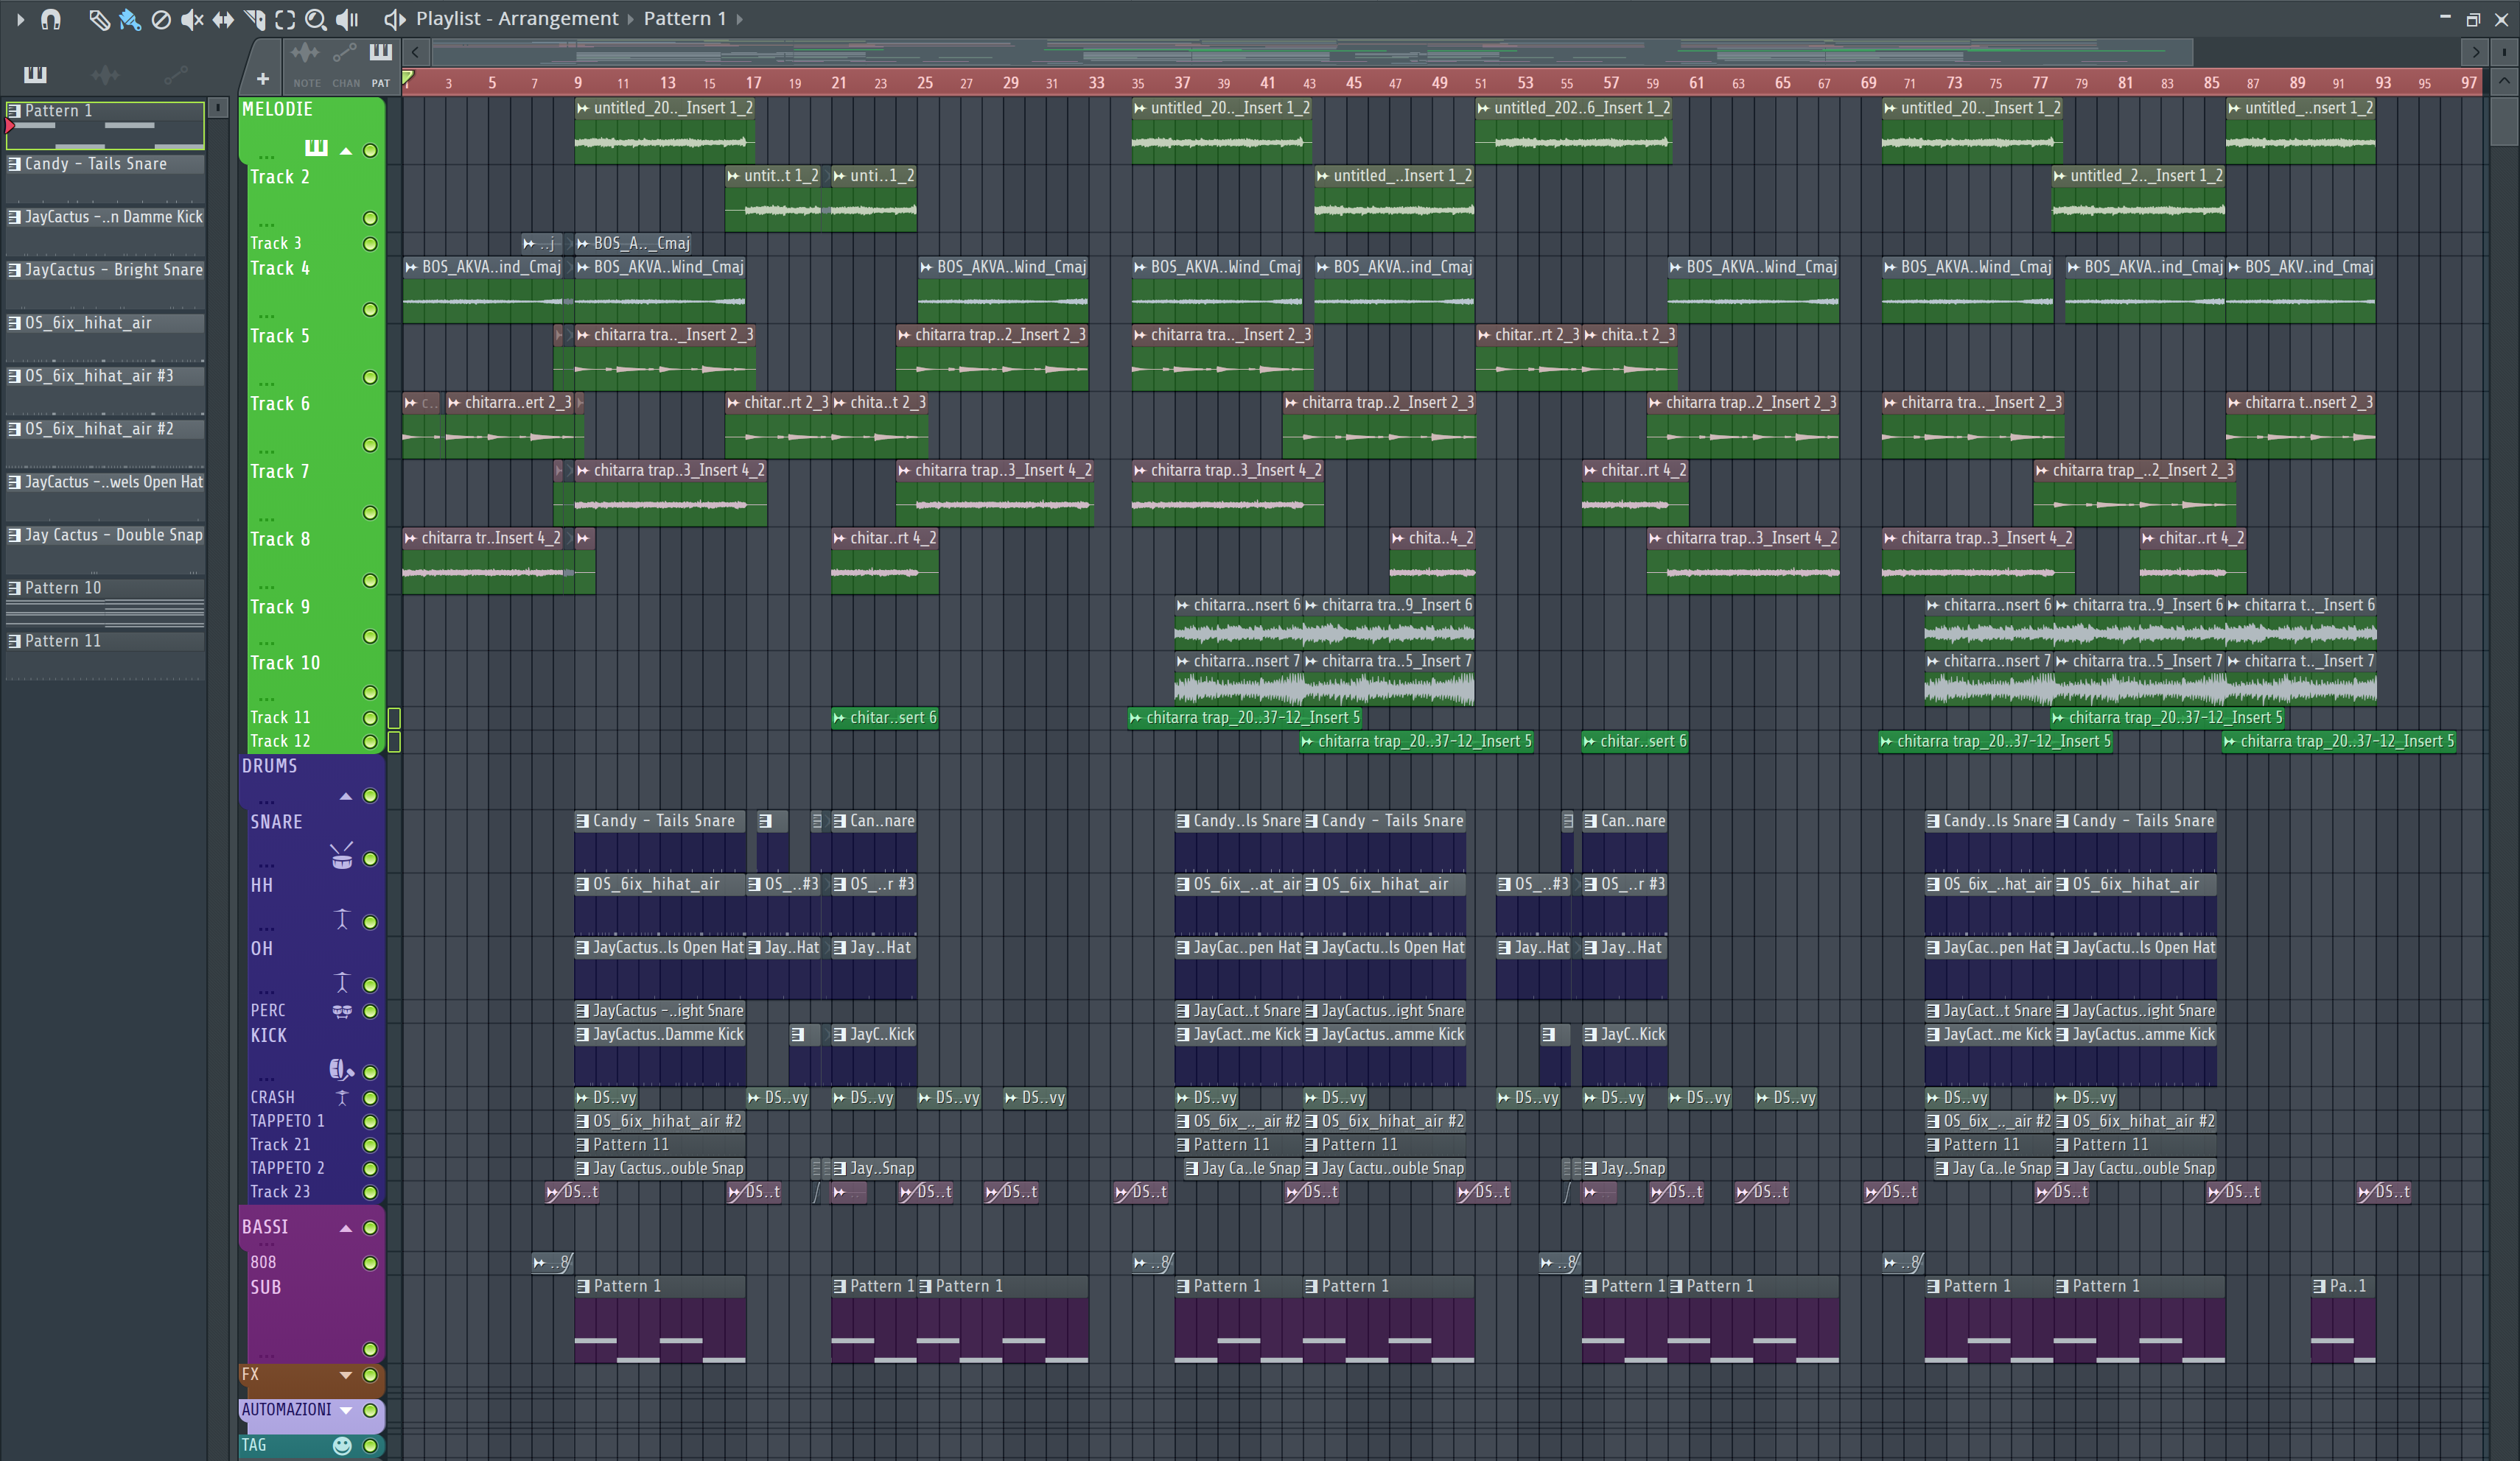
Task: Click the kick drum icon on KICK track
Action: tap(341, 1070)
